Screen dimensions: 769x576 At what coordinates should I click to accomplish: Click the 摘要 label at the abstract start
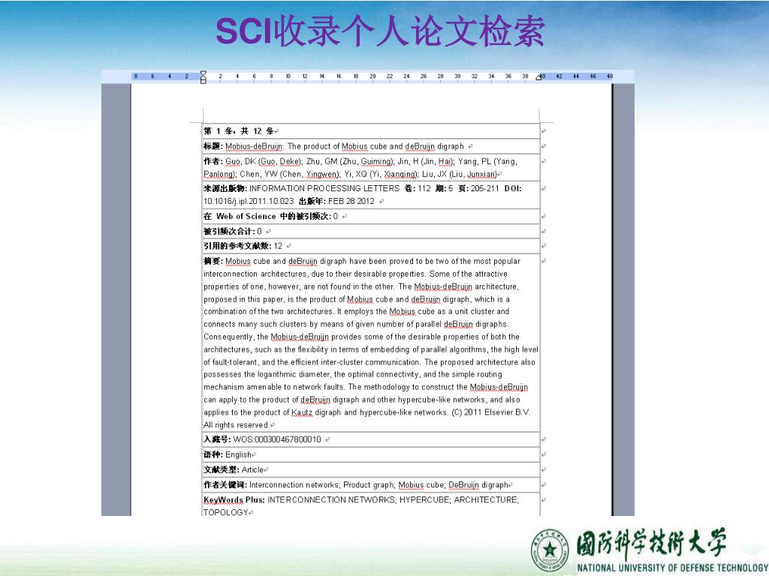213,261
